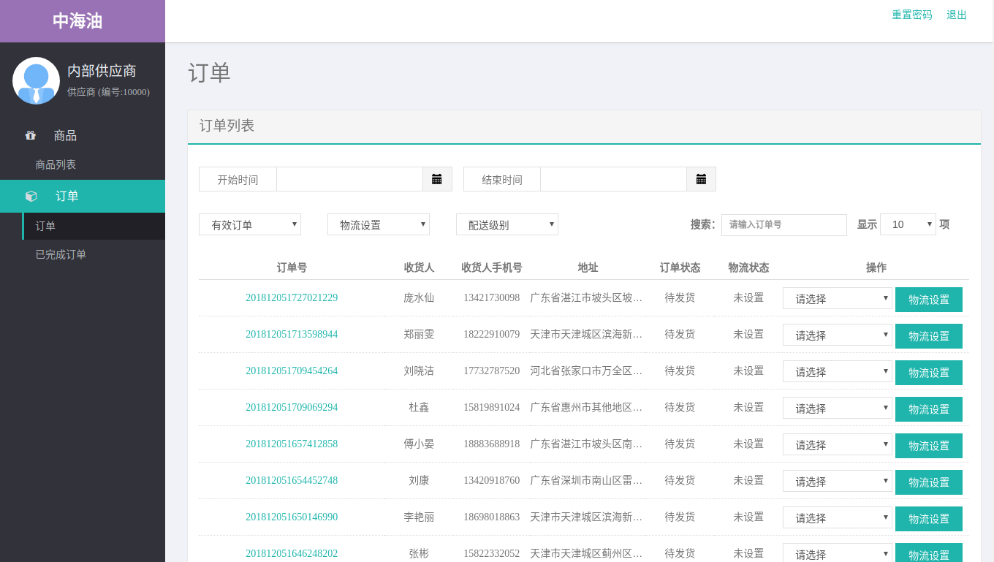Viewport: 994px width, 562px height.
Task: Open order link 201812051727021229
Action: pyautogui.click(x=292, y=297)
